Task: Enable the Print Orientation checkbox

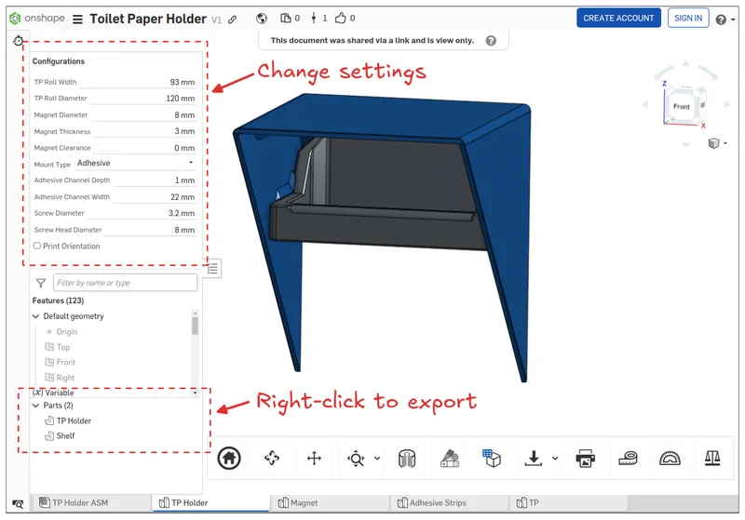Action: (x=37, y=246)
